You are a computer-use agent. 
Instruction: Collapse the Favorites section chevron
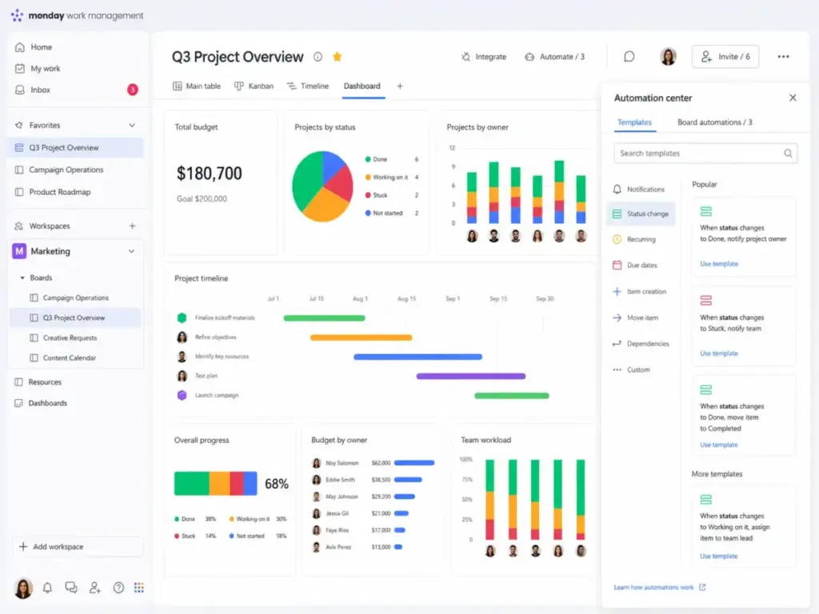(132, 126)
